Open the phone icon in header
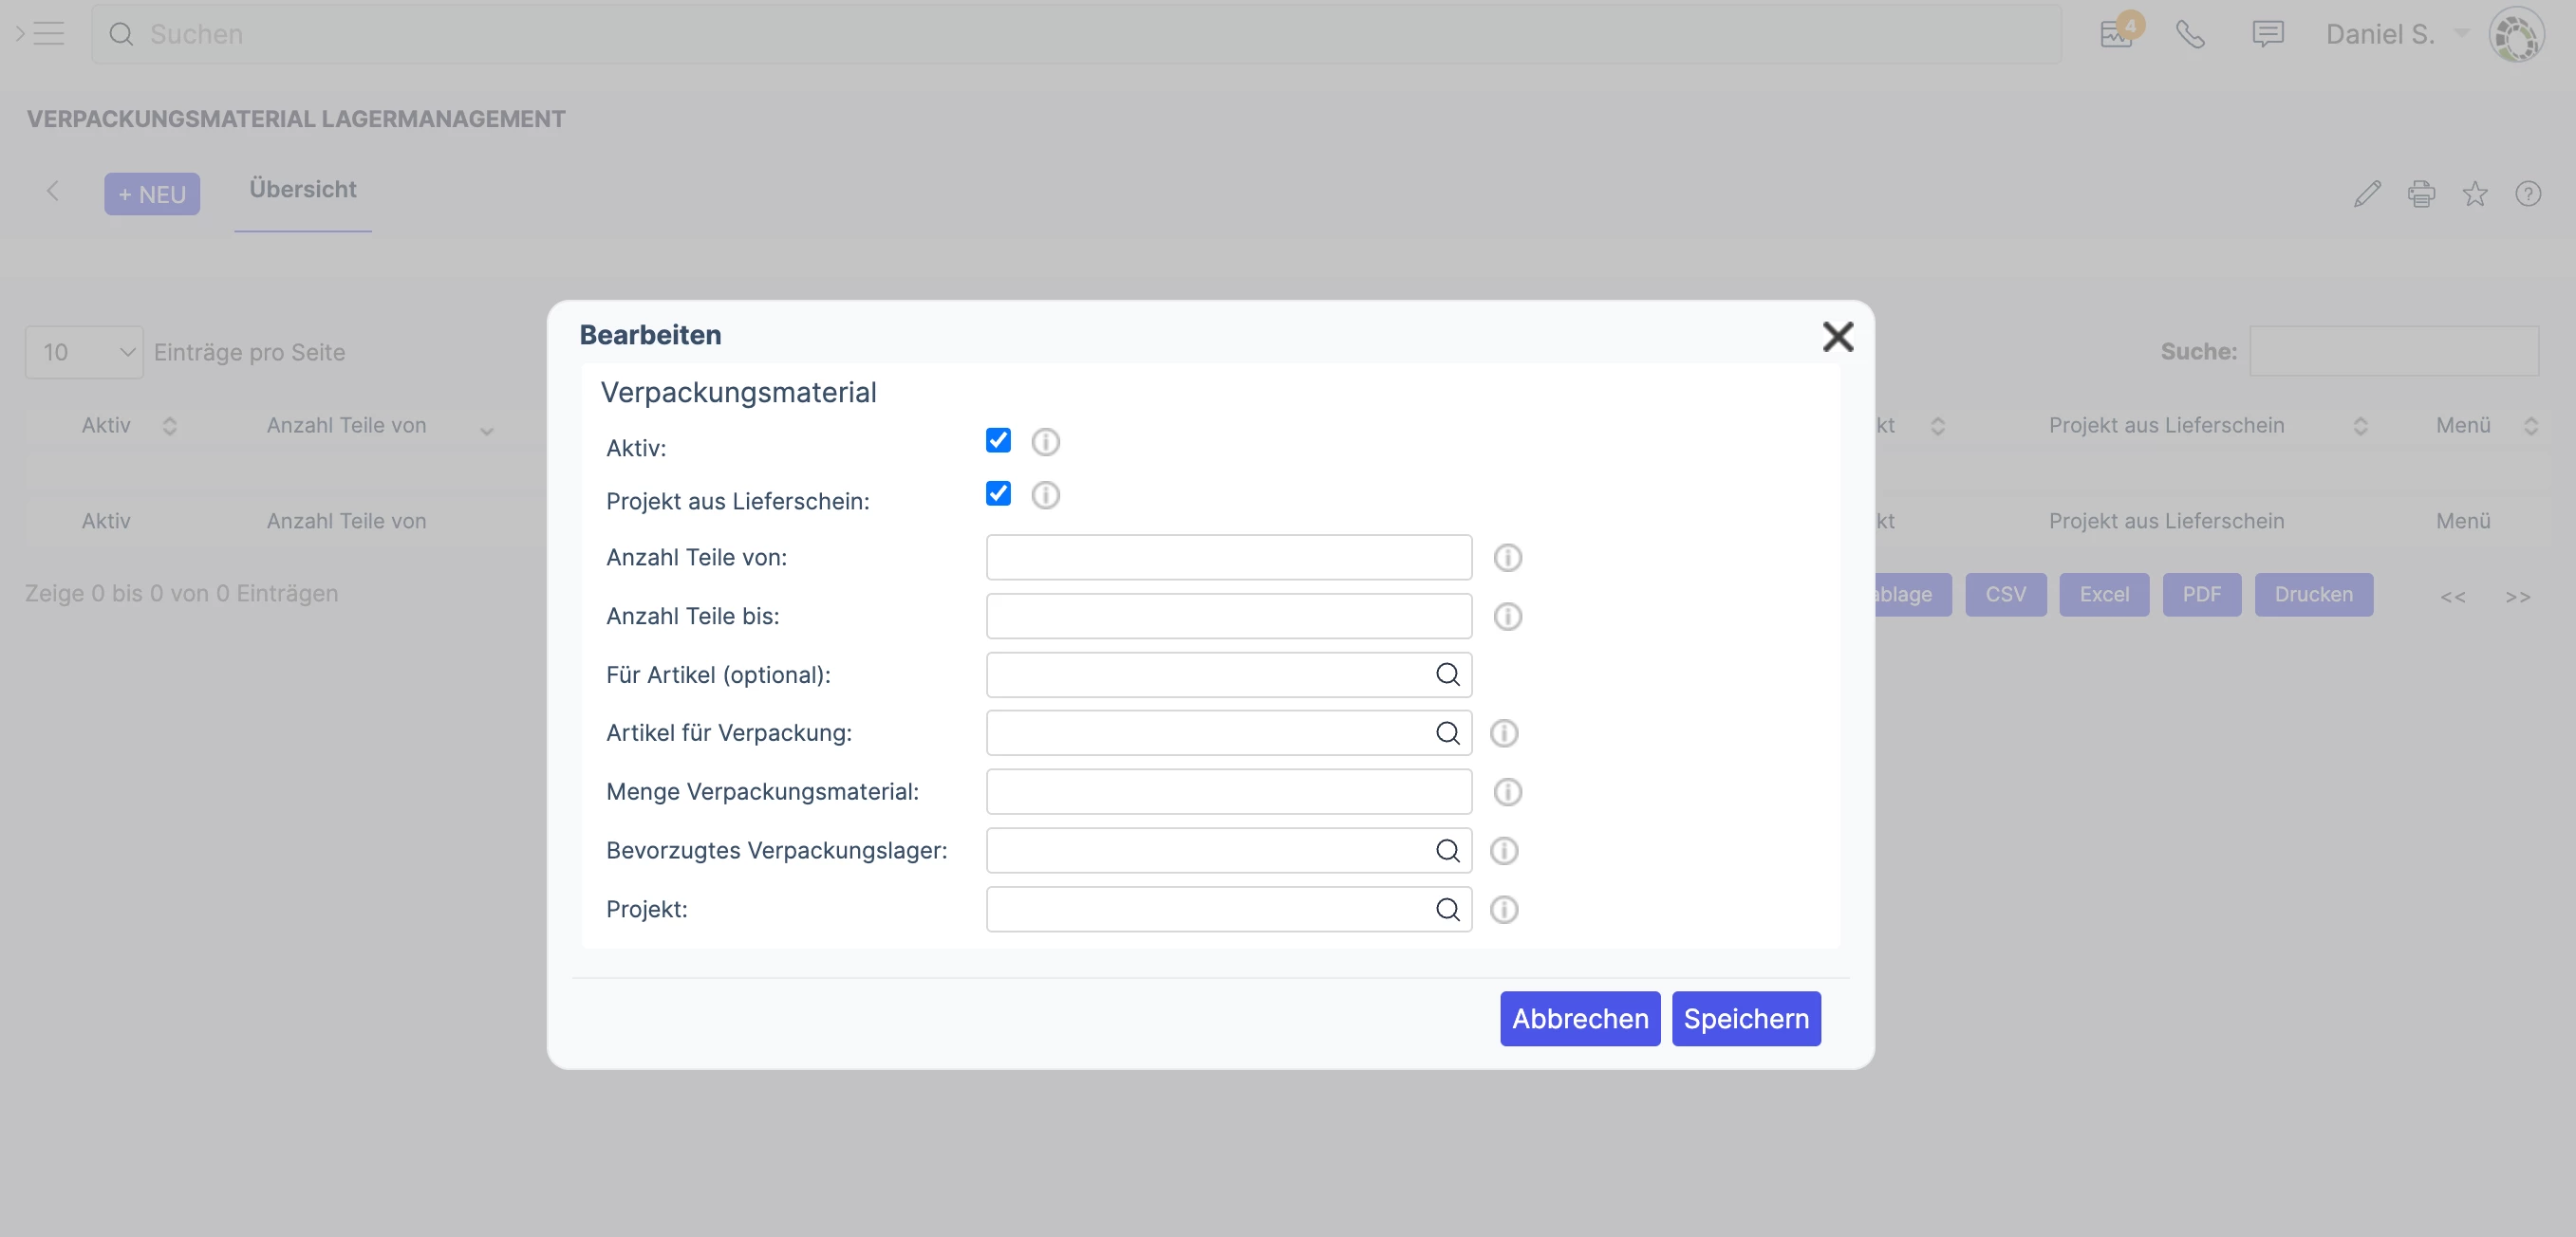The width and height of the screenshot is (2576, 1237). point(2190,35)
